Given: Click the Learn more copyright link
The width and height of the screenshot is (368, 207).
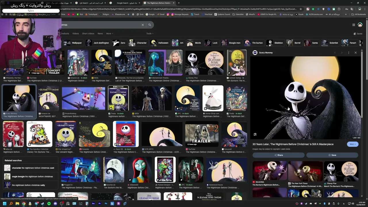Looking at the screenshot, I should [285, 149].
